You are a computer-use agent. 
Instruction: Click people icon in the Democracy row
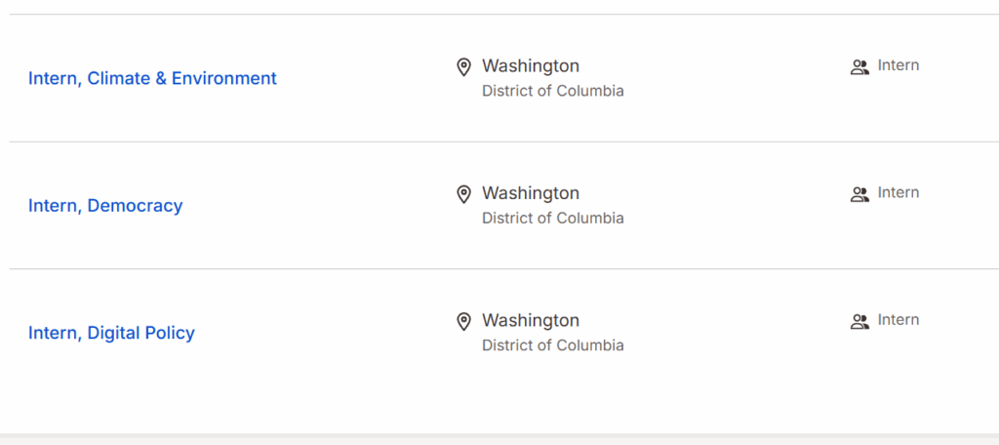coord(859,194)
